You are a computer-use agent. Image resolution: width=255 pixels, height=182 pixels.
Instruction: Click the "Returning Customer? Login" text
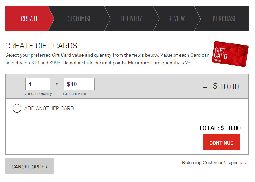pos(209,163)
